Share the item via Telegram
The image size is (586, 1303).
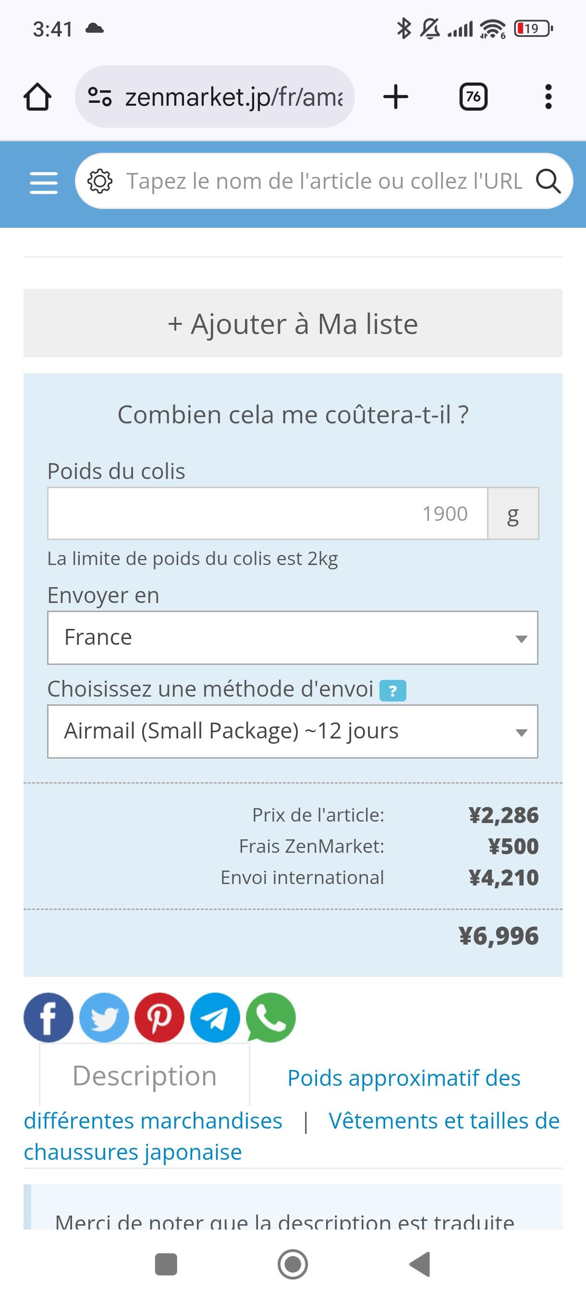[x=215, y=1017]
